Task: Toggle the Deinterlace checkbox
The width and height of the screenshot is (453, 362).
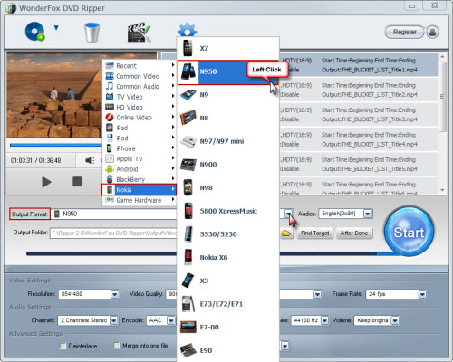Action: point(63,346)
